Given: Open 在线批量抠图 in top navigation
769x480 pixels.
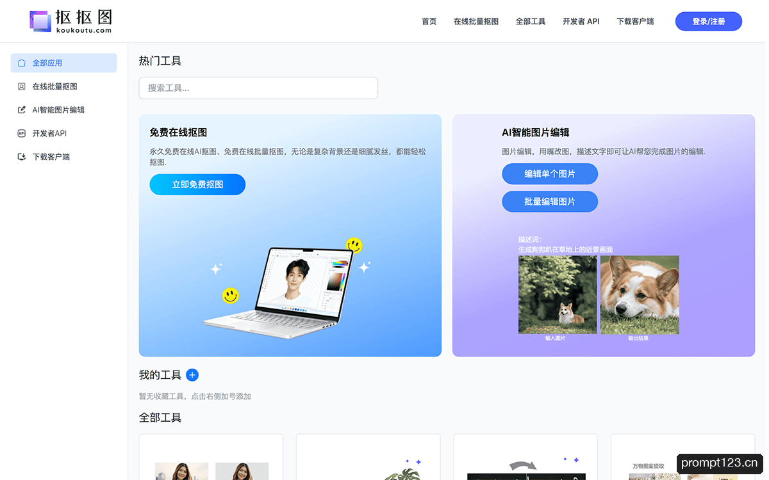Looking at the screenshot, I should (x=476, y=21).
